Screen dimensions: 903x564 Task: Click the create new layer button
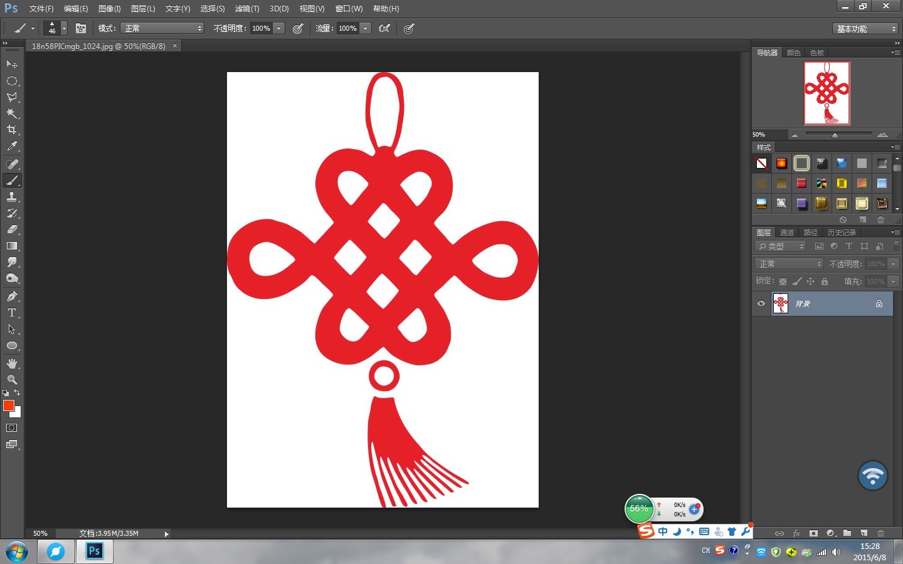pos(863,533)
